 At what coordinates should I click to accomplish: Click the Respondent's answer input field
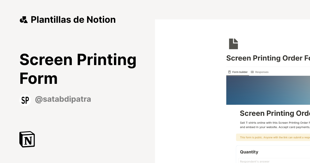[271, 161]
